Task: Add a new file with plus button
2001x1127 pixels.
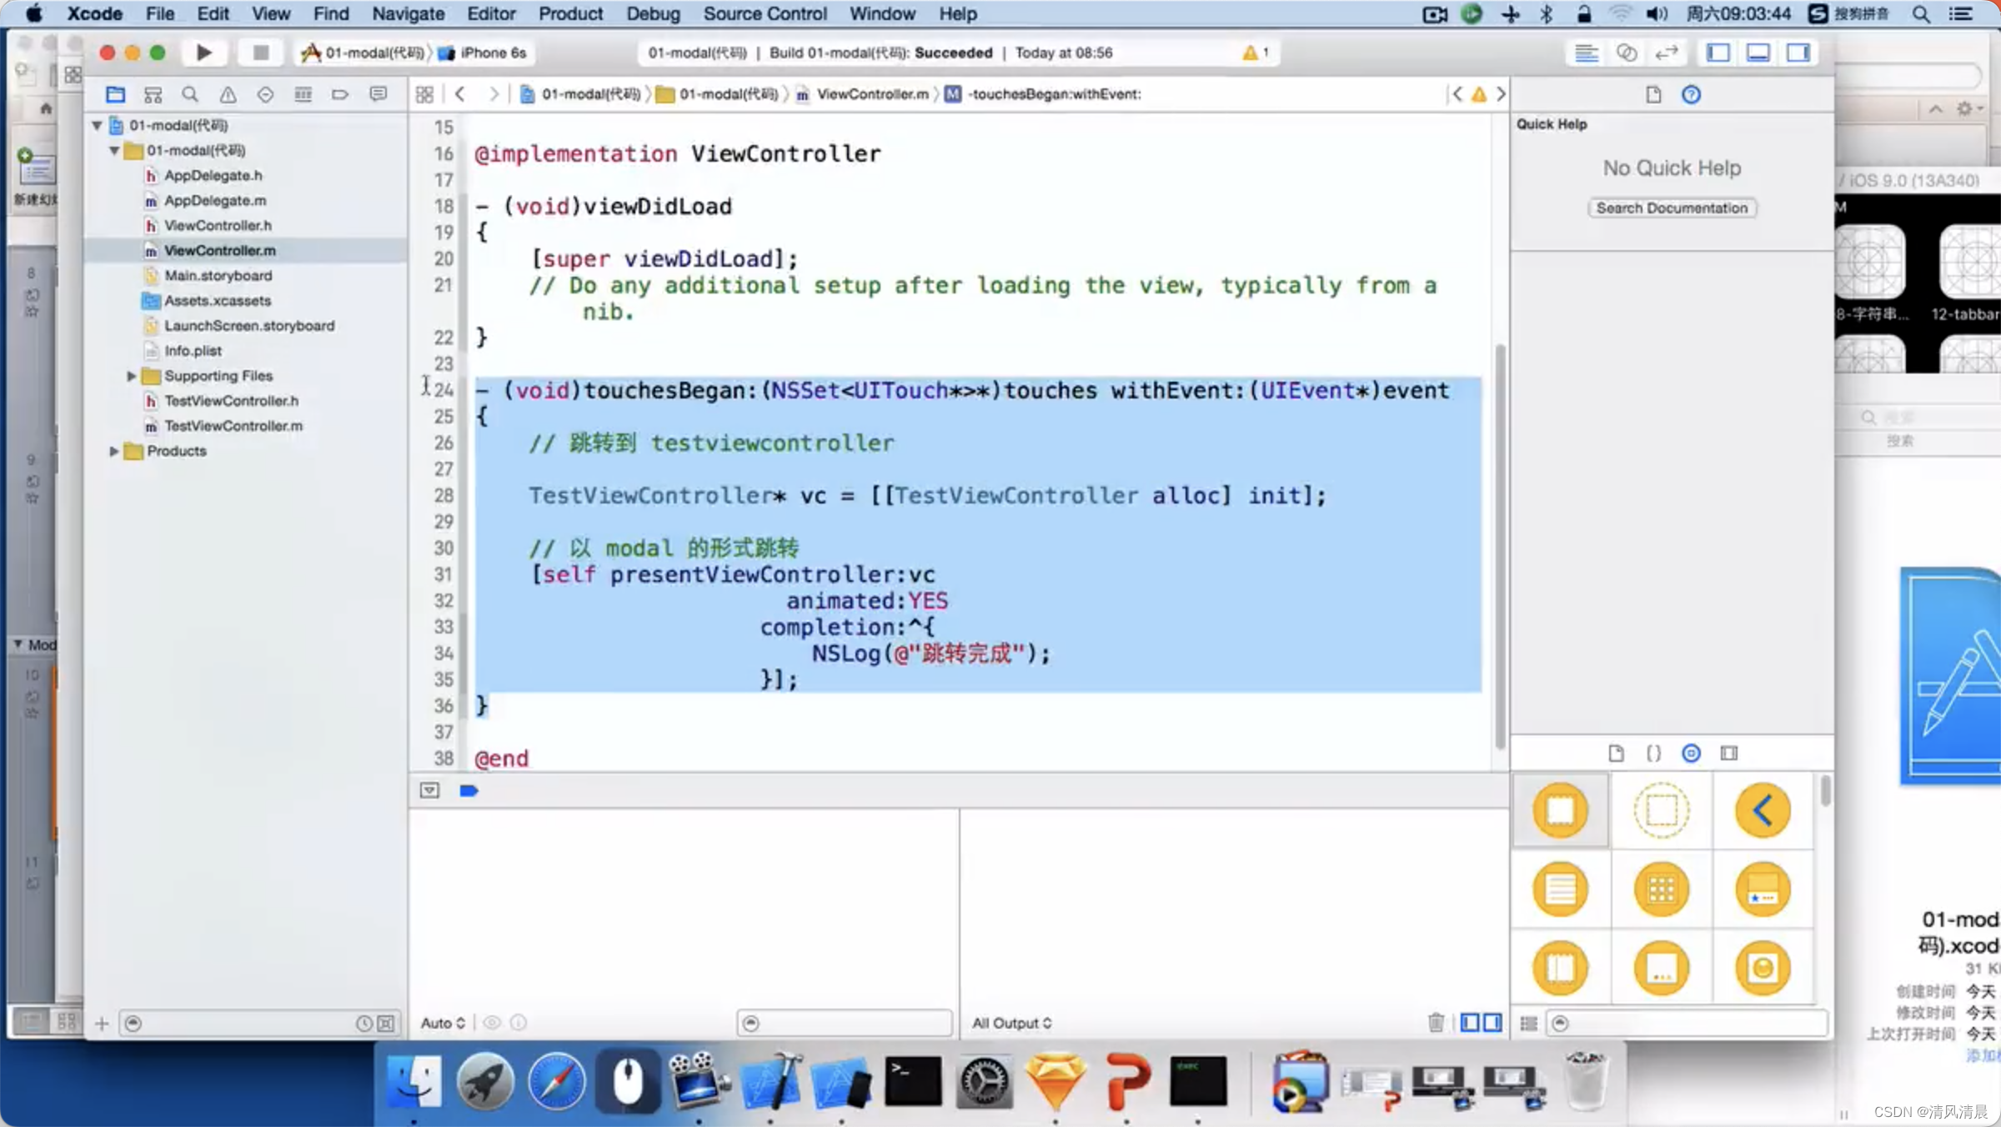Action: click(102, 1023)
